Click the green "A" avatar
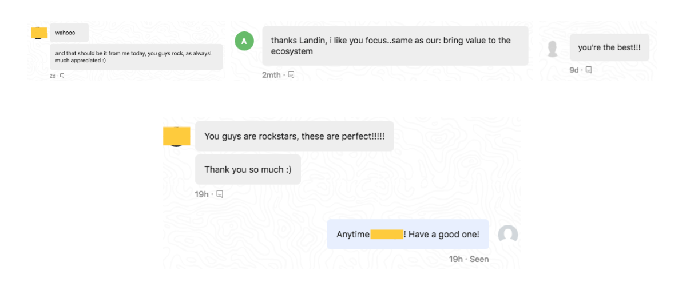 click(244, 41)
